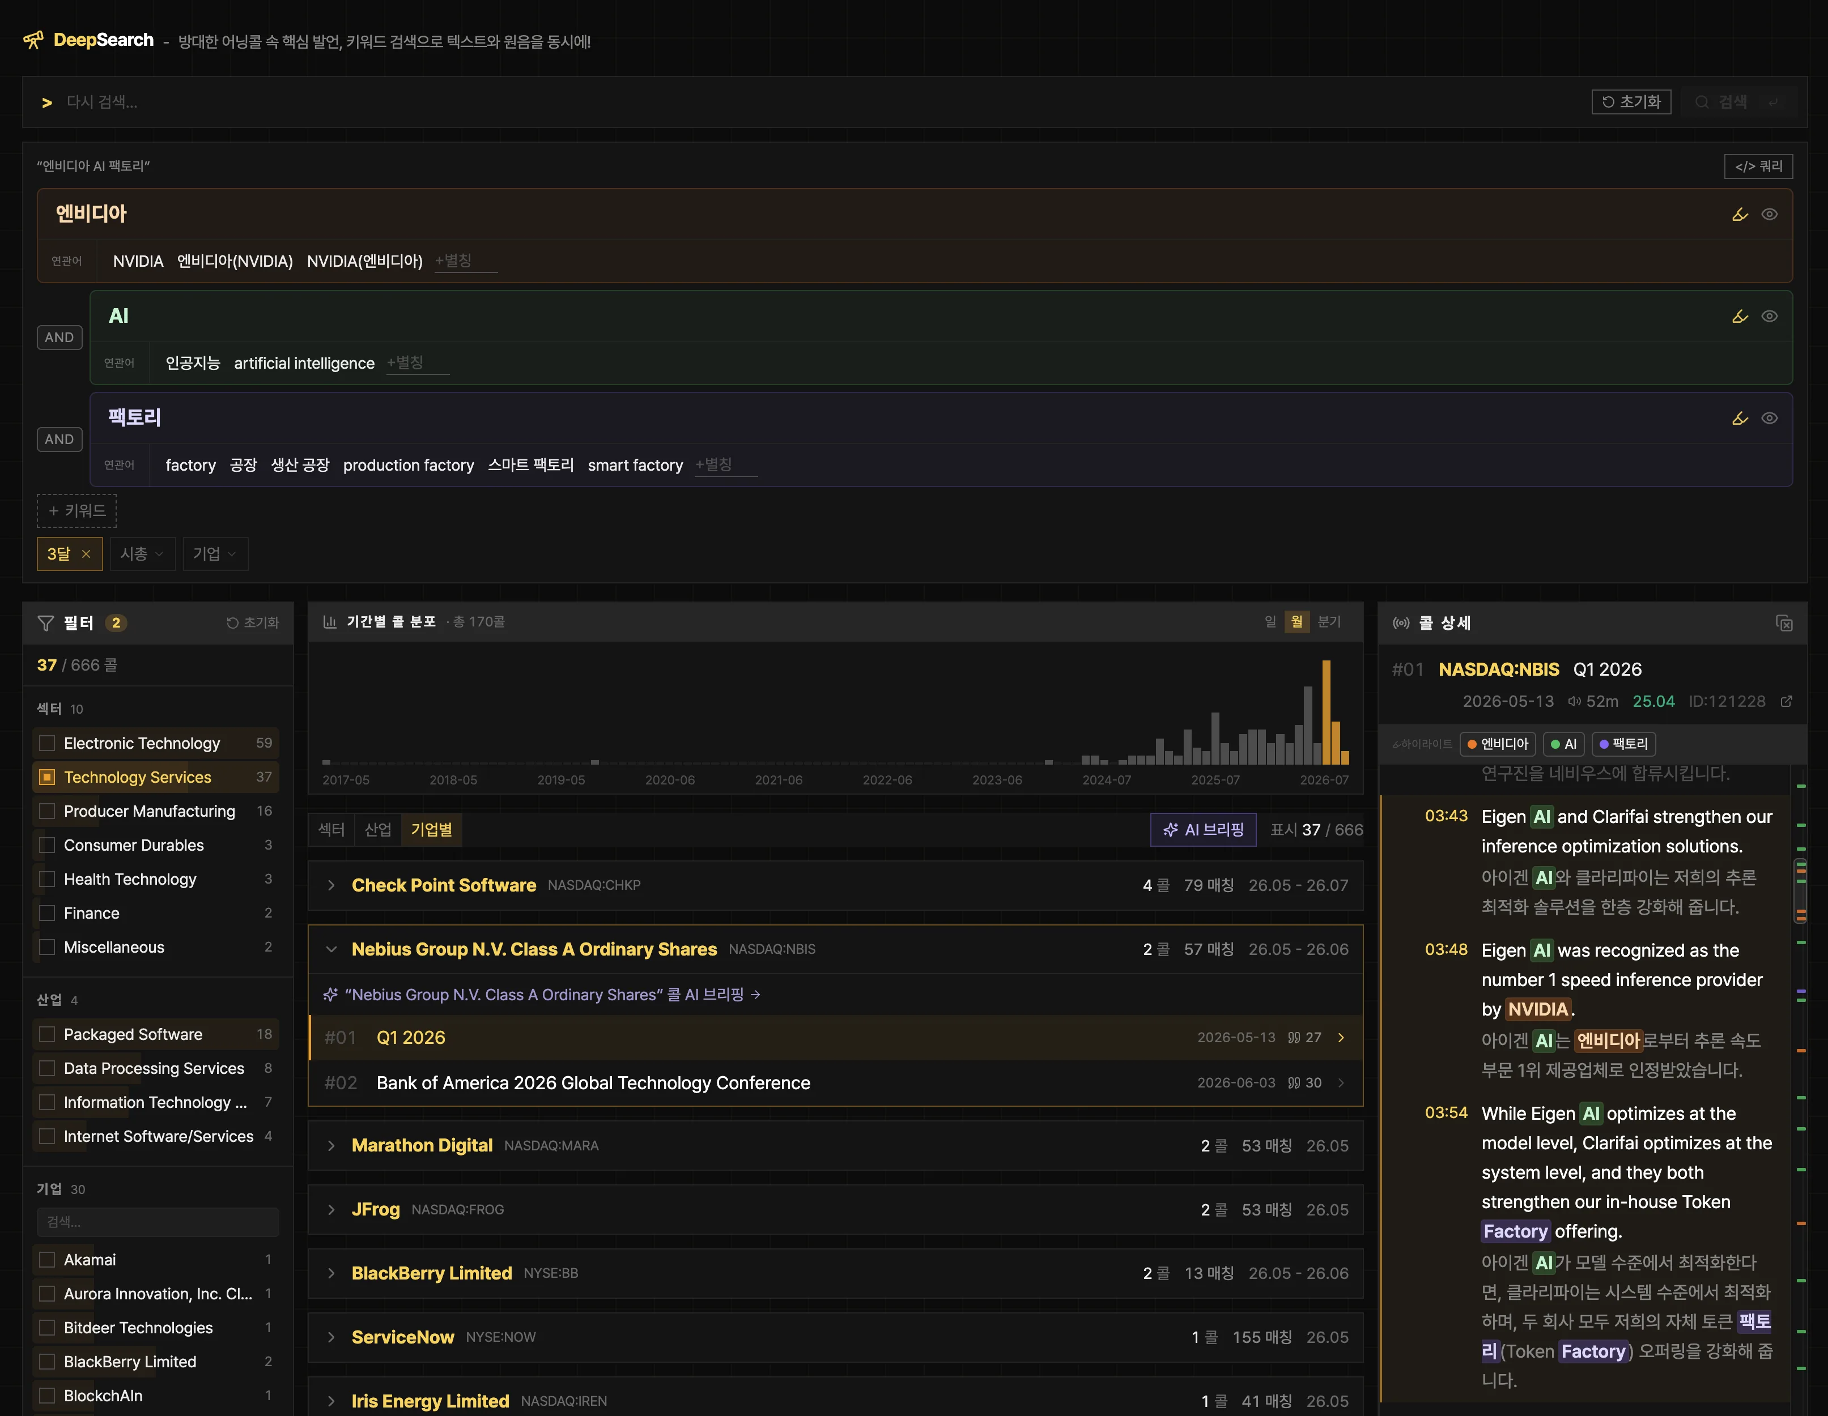Screen dimensions: 1828x1416
Task: Open the AI 브리핑 briefing button
Action: [x=1203, y=830]
